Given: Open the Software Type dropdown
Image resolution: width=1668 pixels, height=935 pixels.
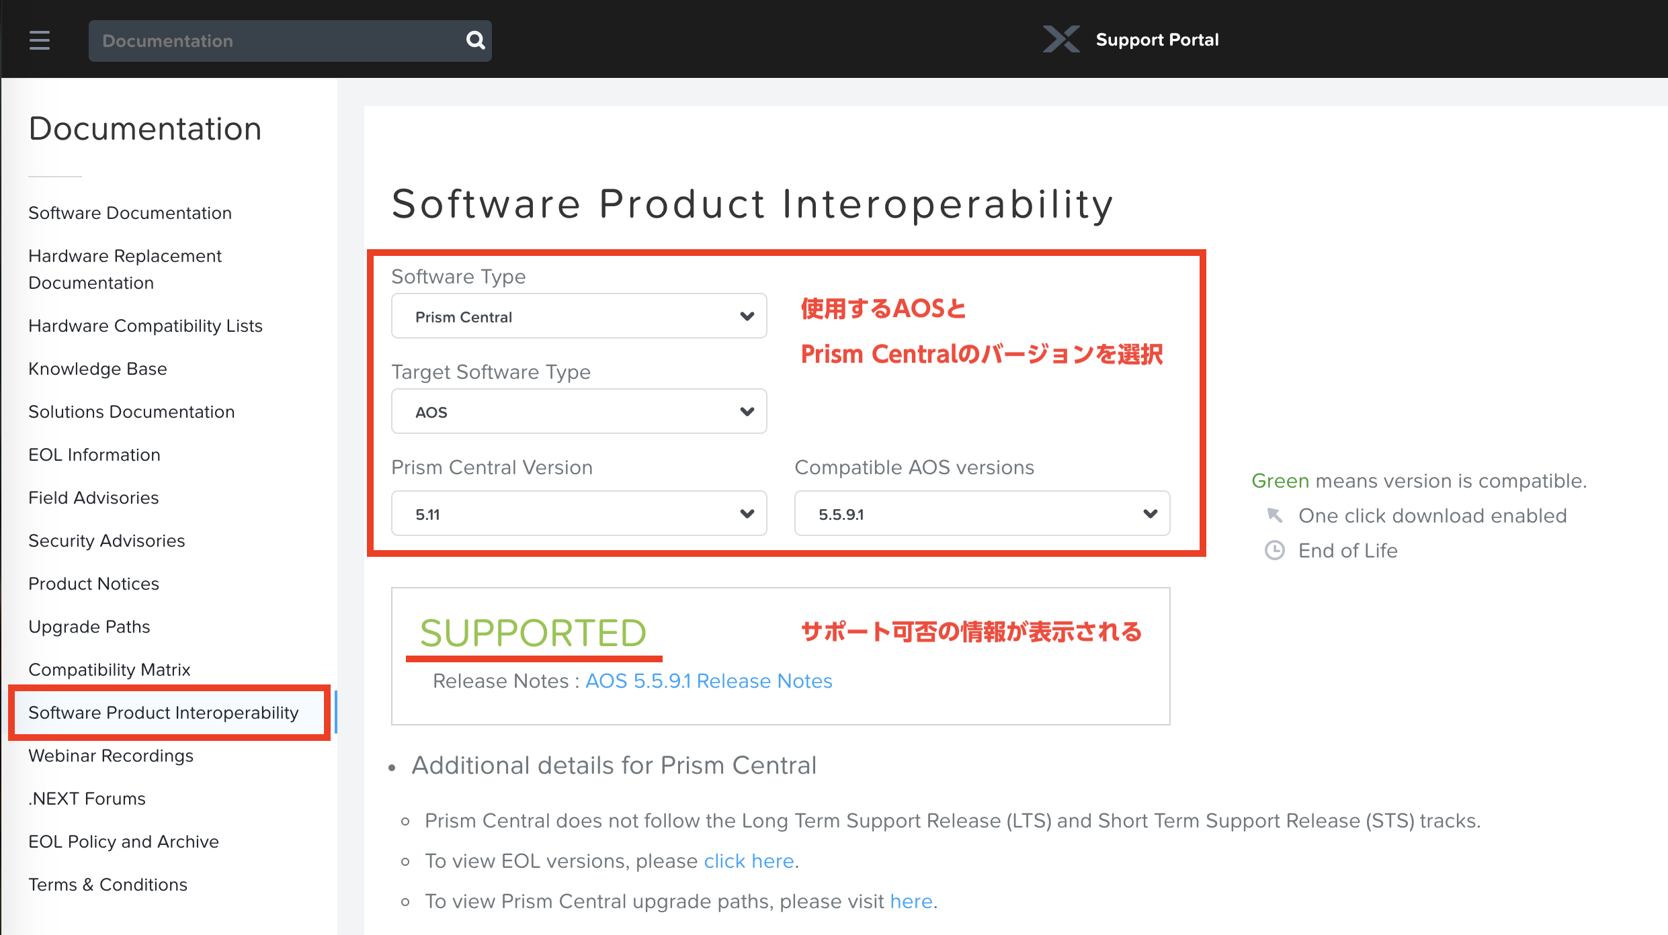Looking at the screenshot, I should click(x=579, y=316).
